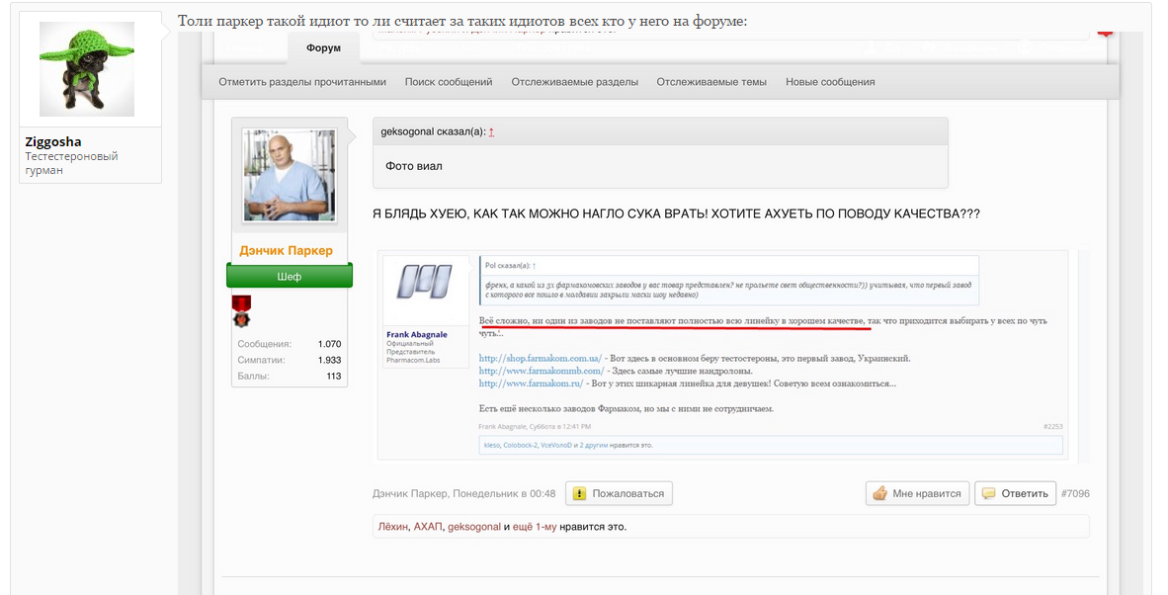This screenshot has width=1168, height=595.
Task: Jump to quoted post via arrow icon
Action: point(492,131)
